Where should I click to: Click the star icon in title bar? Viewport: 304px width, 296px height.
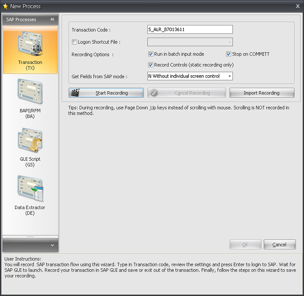point(5,6)
